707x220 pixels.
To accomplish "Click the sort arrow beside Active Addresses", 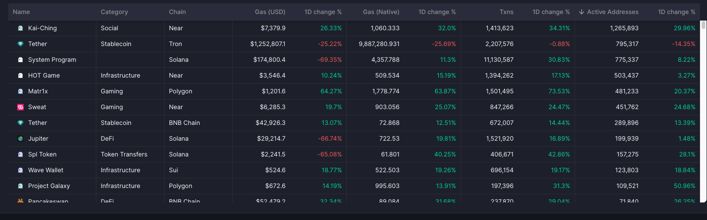I will 582,12.
